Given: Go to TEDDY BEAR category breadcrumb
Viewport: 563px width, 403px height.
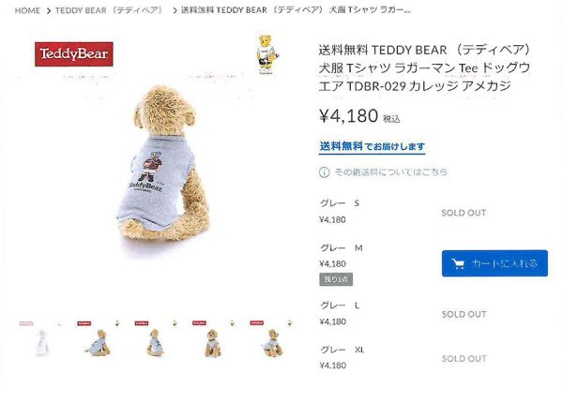Looking at the screenshot, I should (x=109, y=10).
